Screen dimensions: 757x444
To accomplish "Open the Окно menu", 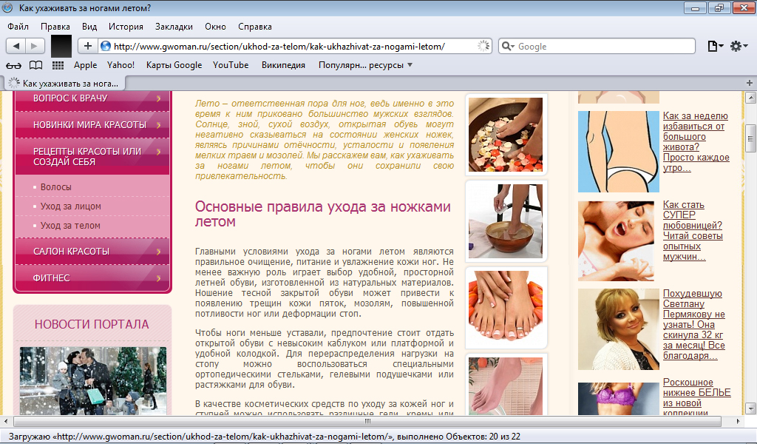I will coord(215,27).
